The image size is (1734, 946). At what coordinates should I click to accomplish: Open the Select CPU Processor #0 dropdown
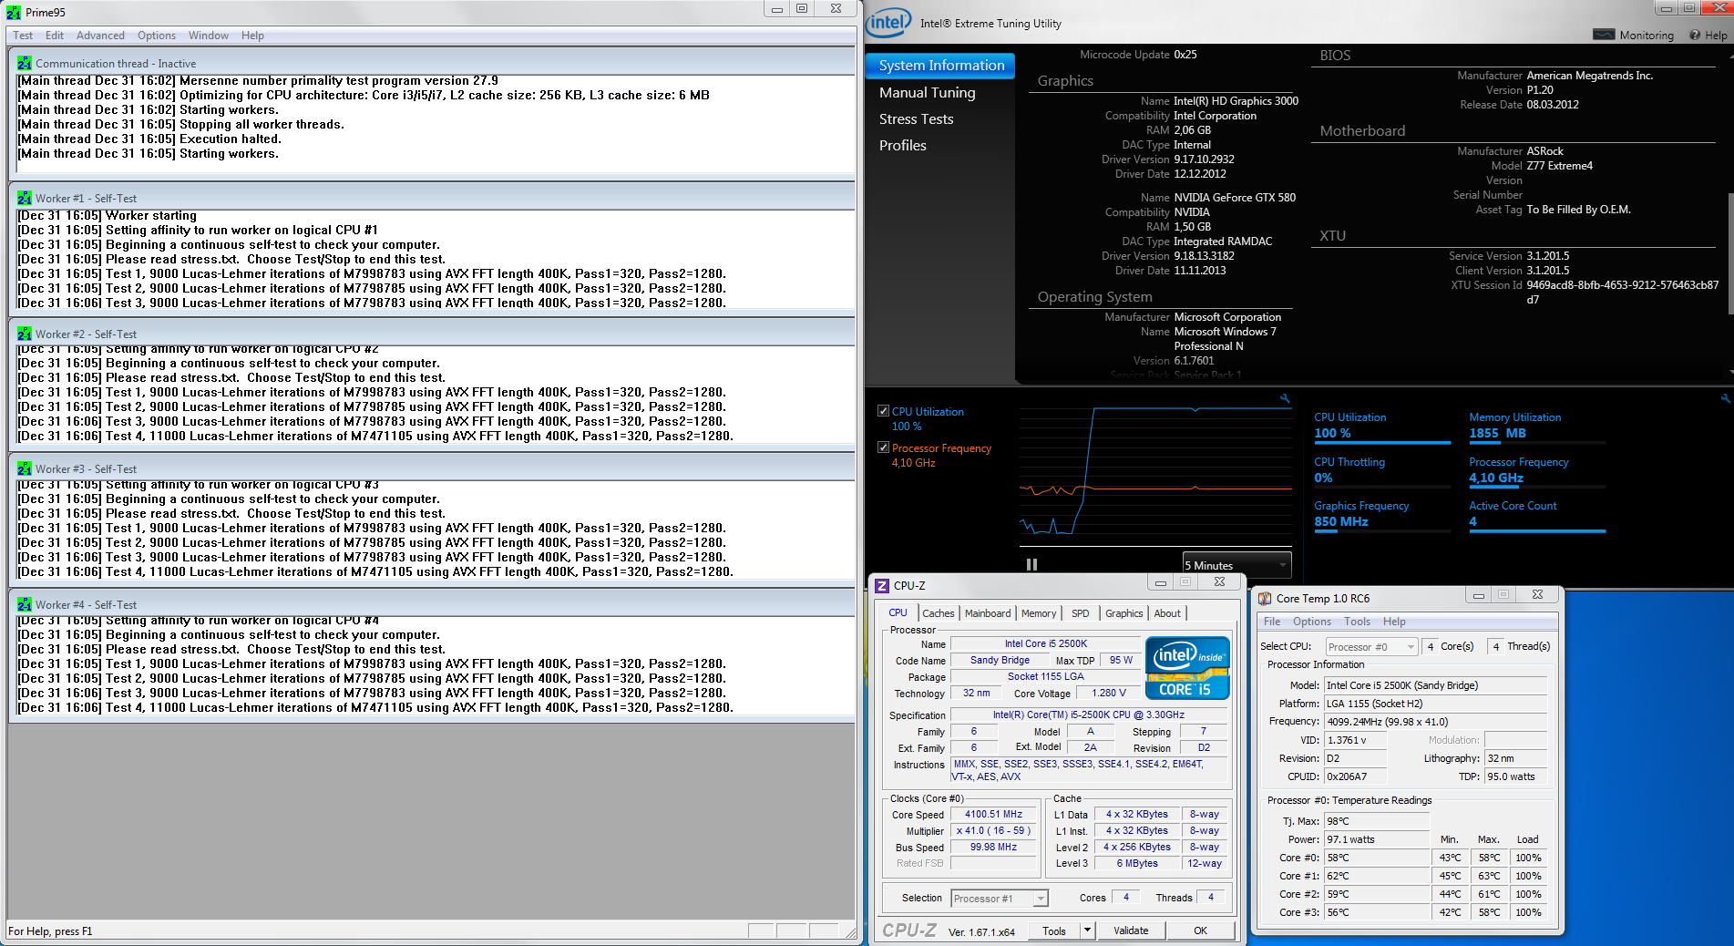point(1371,647)
